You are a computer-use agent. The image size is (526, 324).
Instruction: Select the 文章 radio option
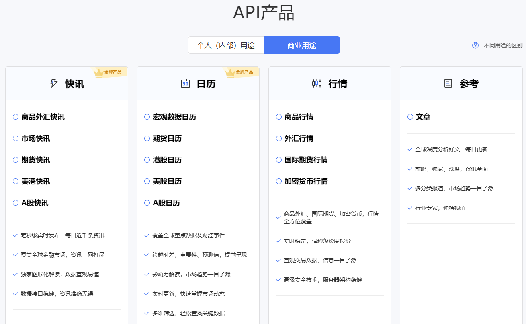tap(410, 117)
